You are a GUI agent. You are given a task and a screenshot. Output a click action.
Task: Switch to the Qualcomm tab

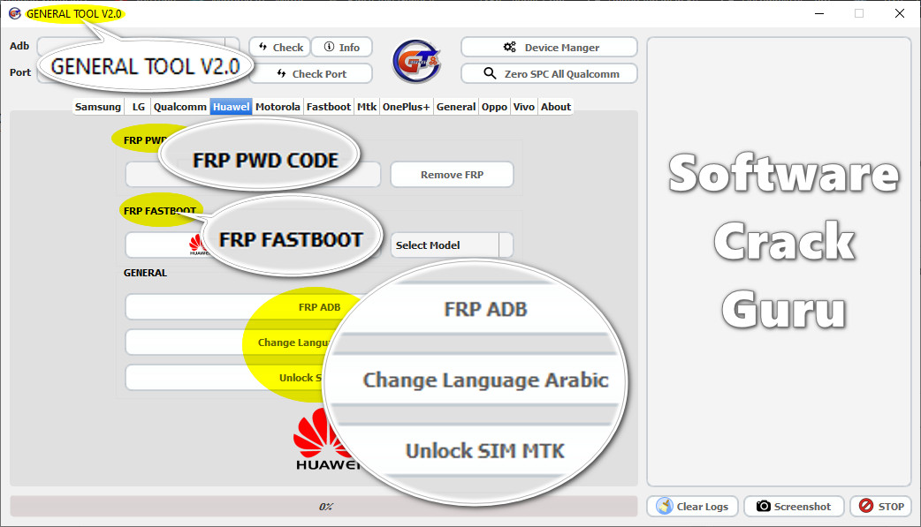click(x=179, y=107)
